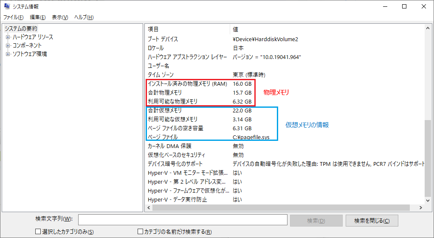Select the デバイス暗号化のサポート row

[285, 164]
